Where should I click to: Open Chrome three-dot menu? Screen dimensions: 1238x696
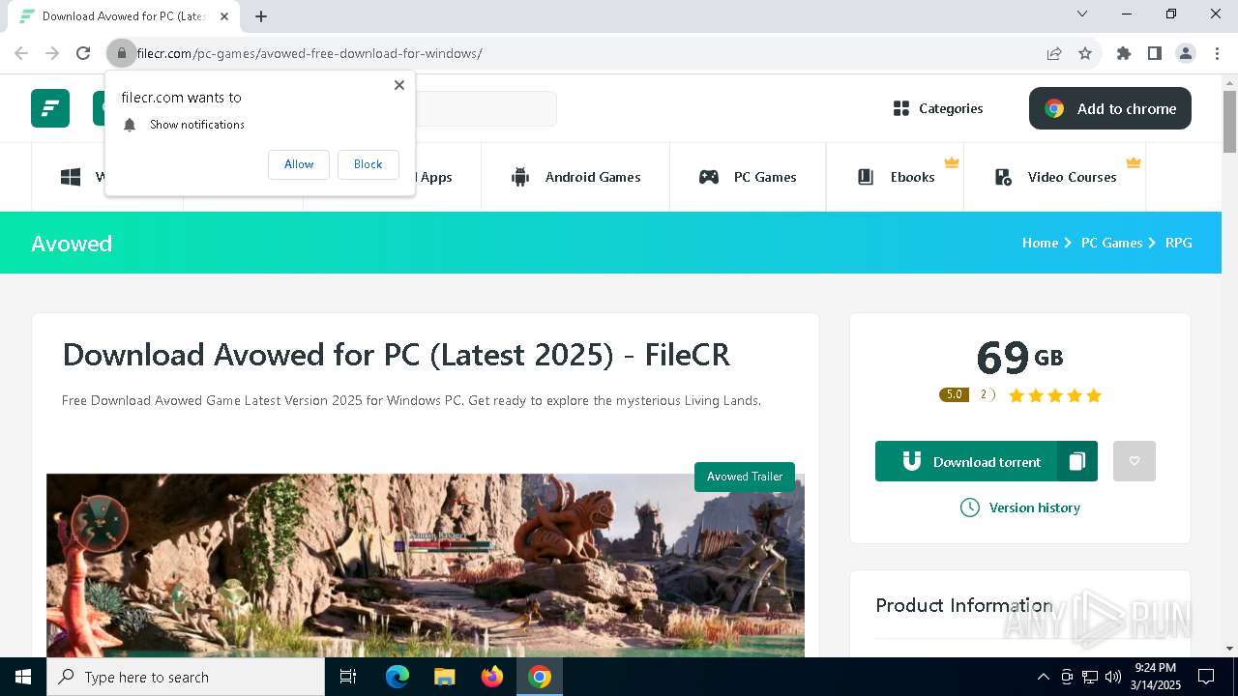[x=1217, y=53]
